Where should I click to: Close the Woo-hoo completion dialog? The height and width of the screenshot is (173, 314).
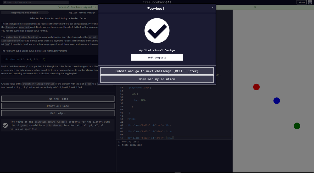212,8
